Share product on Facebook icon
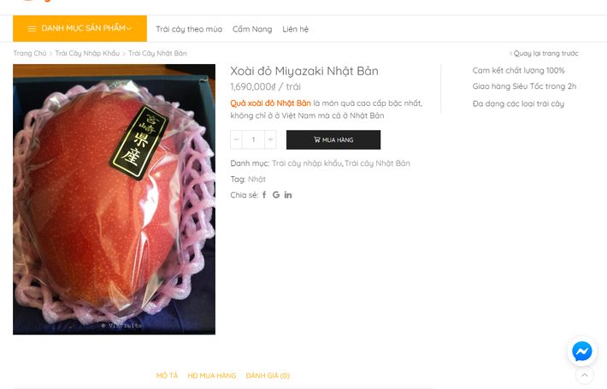Image resolution: width=607 pixels, height=389 pixels. pos(264,195)
